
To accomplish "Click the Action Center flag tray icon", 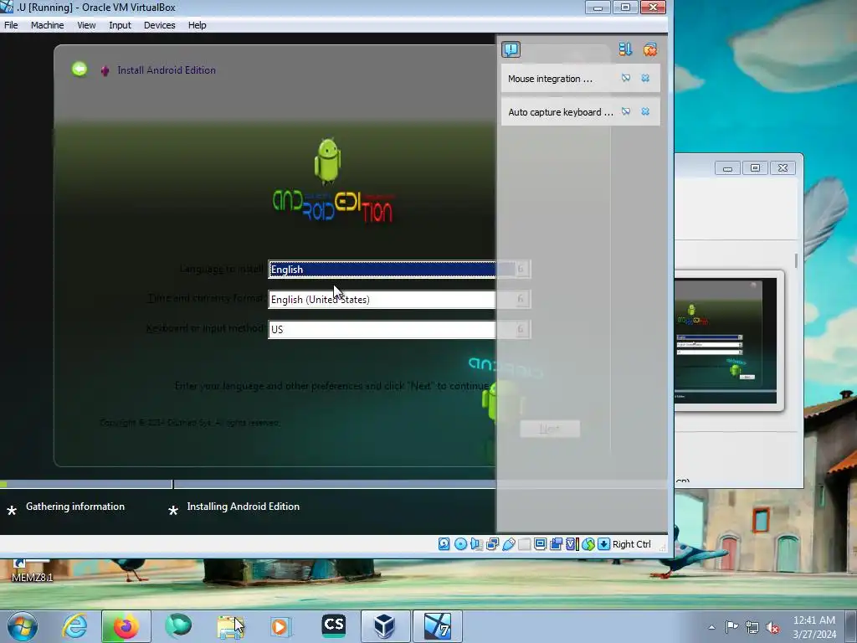I will [x=731, y=626].
